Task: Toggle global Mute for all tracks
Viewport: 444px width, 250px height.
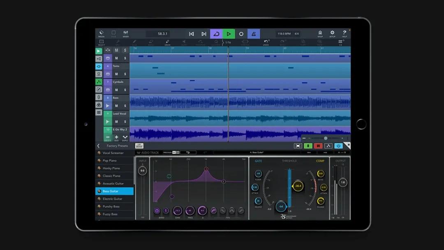Action: 116,51
